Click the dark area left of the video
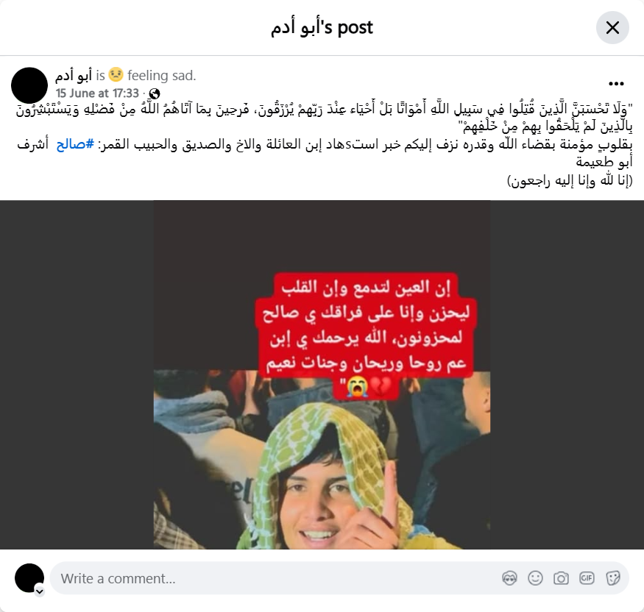The height and width of the screenshot is (612, 644). (x=77, y=374)
